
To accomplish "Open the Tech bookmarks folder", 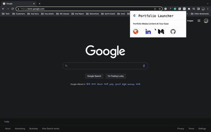I will 6,14.
